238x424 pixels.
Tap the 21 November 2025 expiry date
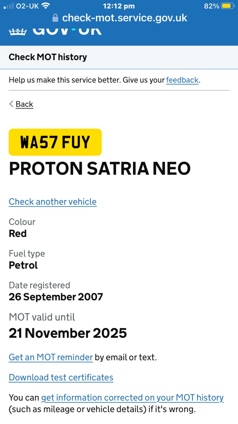click(68, 333)
